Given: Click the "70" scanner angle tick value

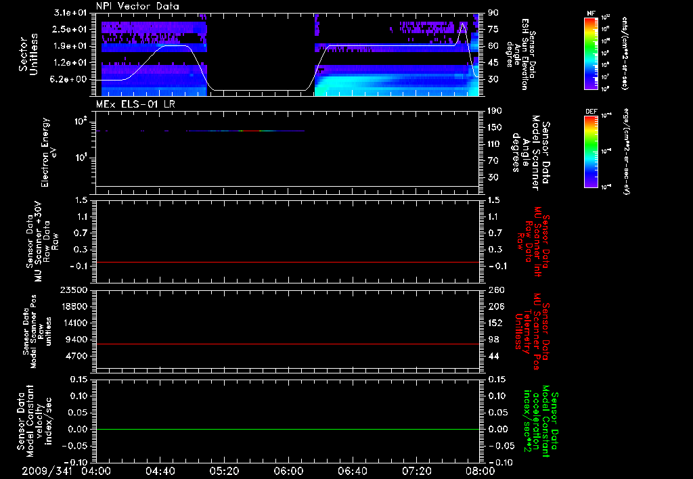Looking at the screenshot, I should (x=493, y=161).
